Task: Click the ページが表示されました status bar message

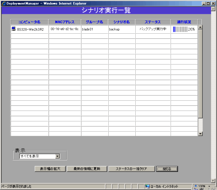Action: tap(16, 187)
